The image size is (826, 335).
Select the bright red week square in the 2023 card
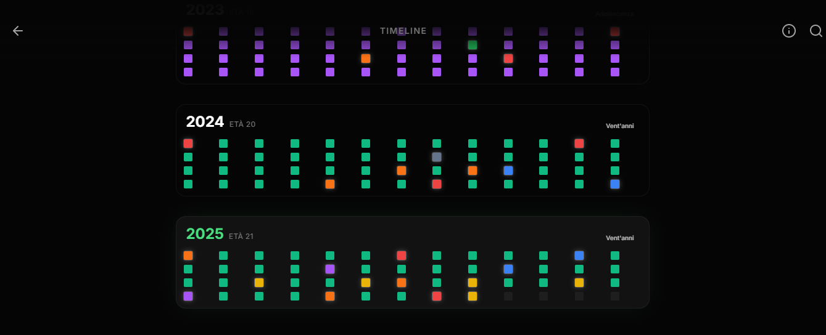508,59
